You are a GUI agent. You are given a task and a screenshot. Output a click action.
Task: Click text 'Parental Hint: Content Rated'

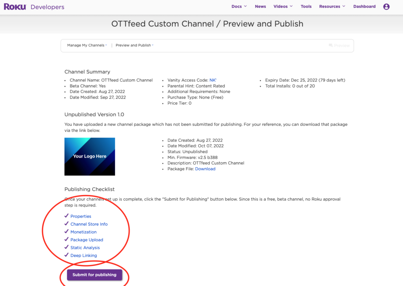pyautogui.click(x=196, y=86)
